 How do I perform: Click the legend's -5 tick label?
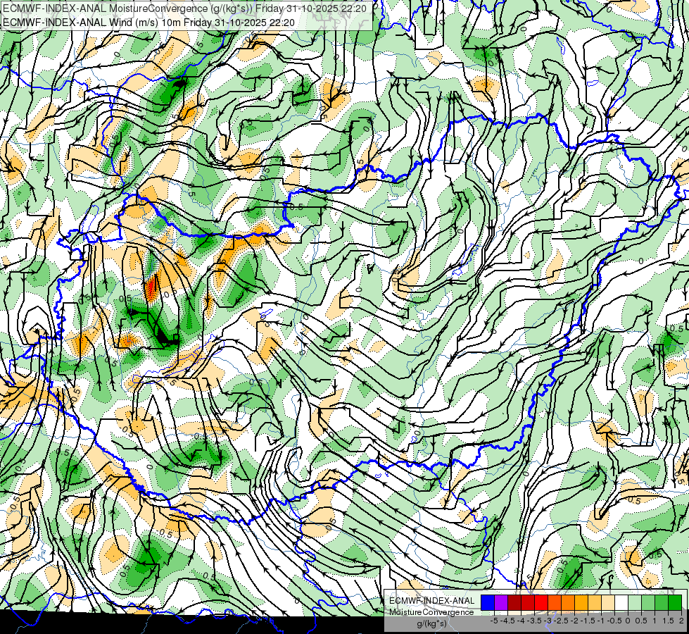(494, 621)
